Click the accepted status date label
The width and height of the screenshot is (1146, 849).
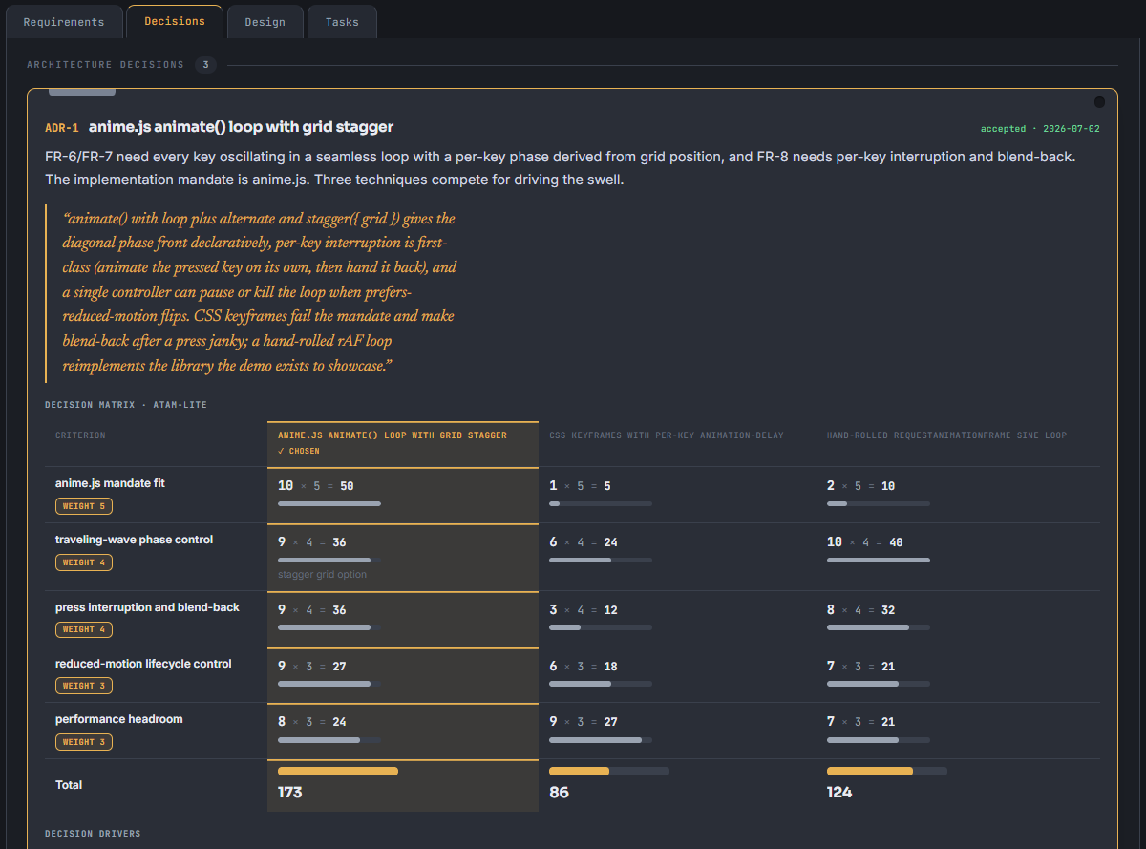click(1040, 129)
